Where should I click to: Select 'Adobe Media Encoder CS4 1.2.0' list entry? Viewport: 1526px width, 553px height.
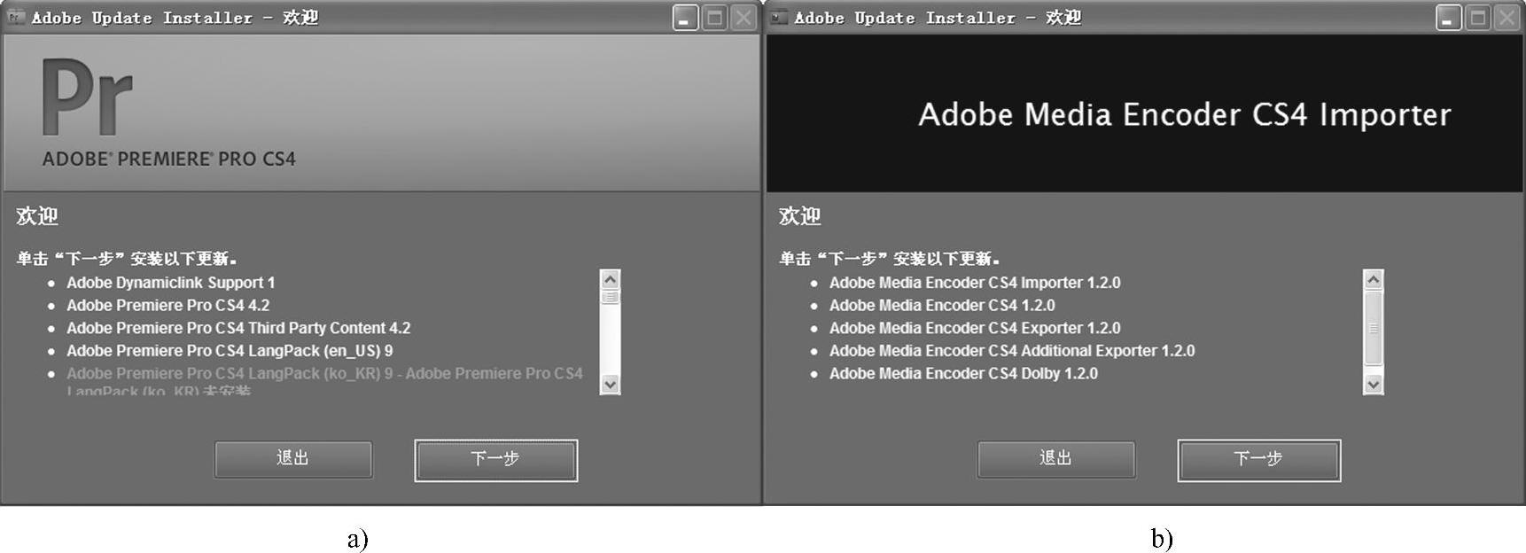(942, 305)
